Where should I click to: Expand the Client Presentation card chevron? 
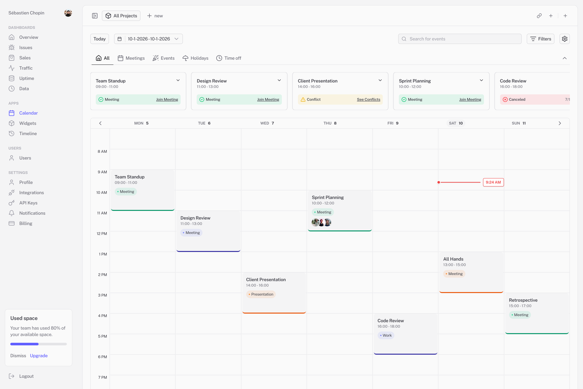(380, 81)
